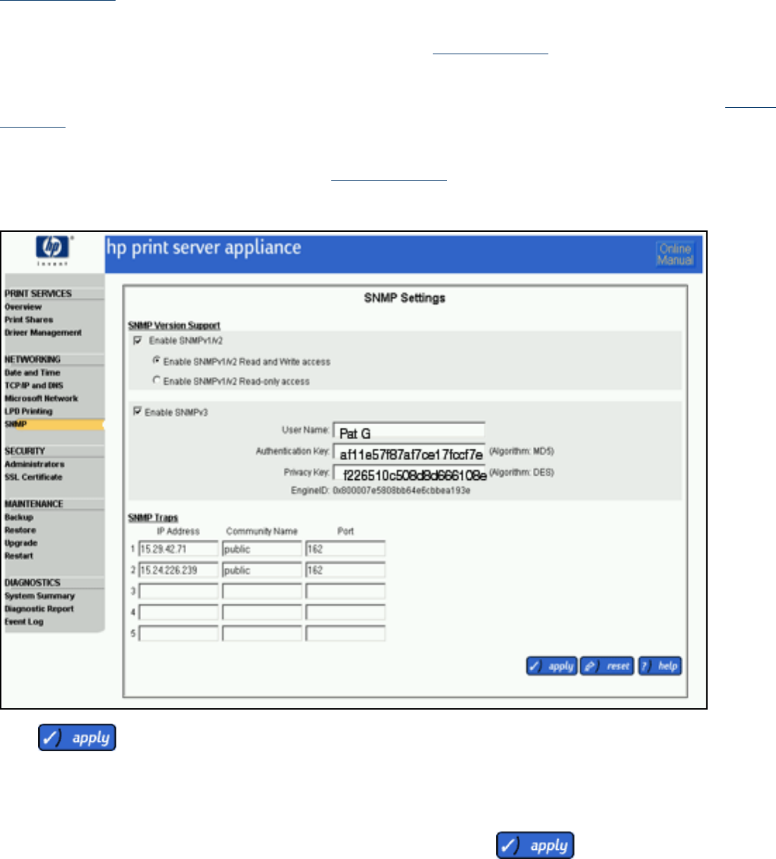The width and height of the screenshot is (776, 859).
Task: Open Upgrade maintenance page
Action: pyautogui.click(x=21, y=543)
